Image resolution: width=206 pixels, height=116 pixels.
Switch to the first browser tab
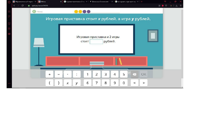tap(24, 2)
